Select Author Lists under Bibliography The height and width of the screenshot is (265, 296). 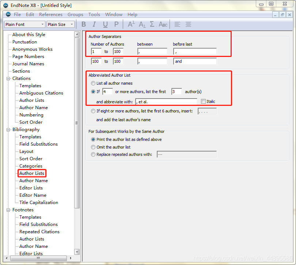(x=32, y=173)
